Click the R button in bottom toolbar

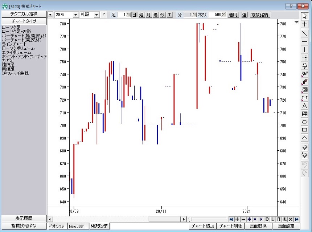279,219
